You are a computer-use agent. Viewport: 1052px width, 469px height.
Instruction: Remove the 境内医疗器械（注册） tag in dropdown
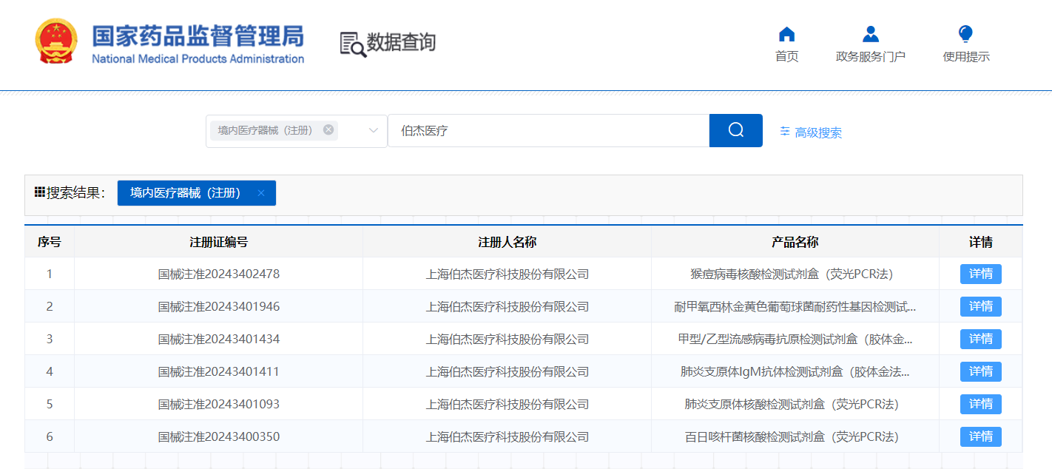tap(328, 130)
